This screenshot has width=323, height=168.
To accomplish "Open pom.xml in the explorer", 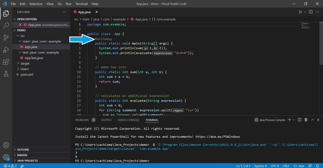I will [x=41, y=74].
